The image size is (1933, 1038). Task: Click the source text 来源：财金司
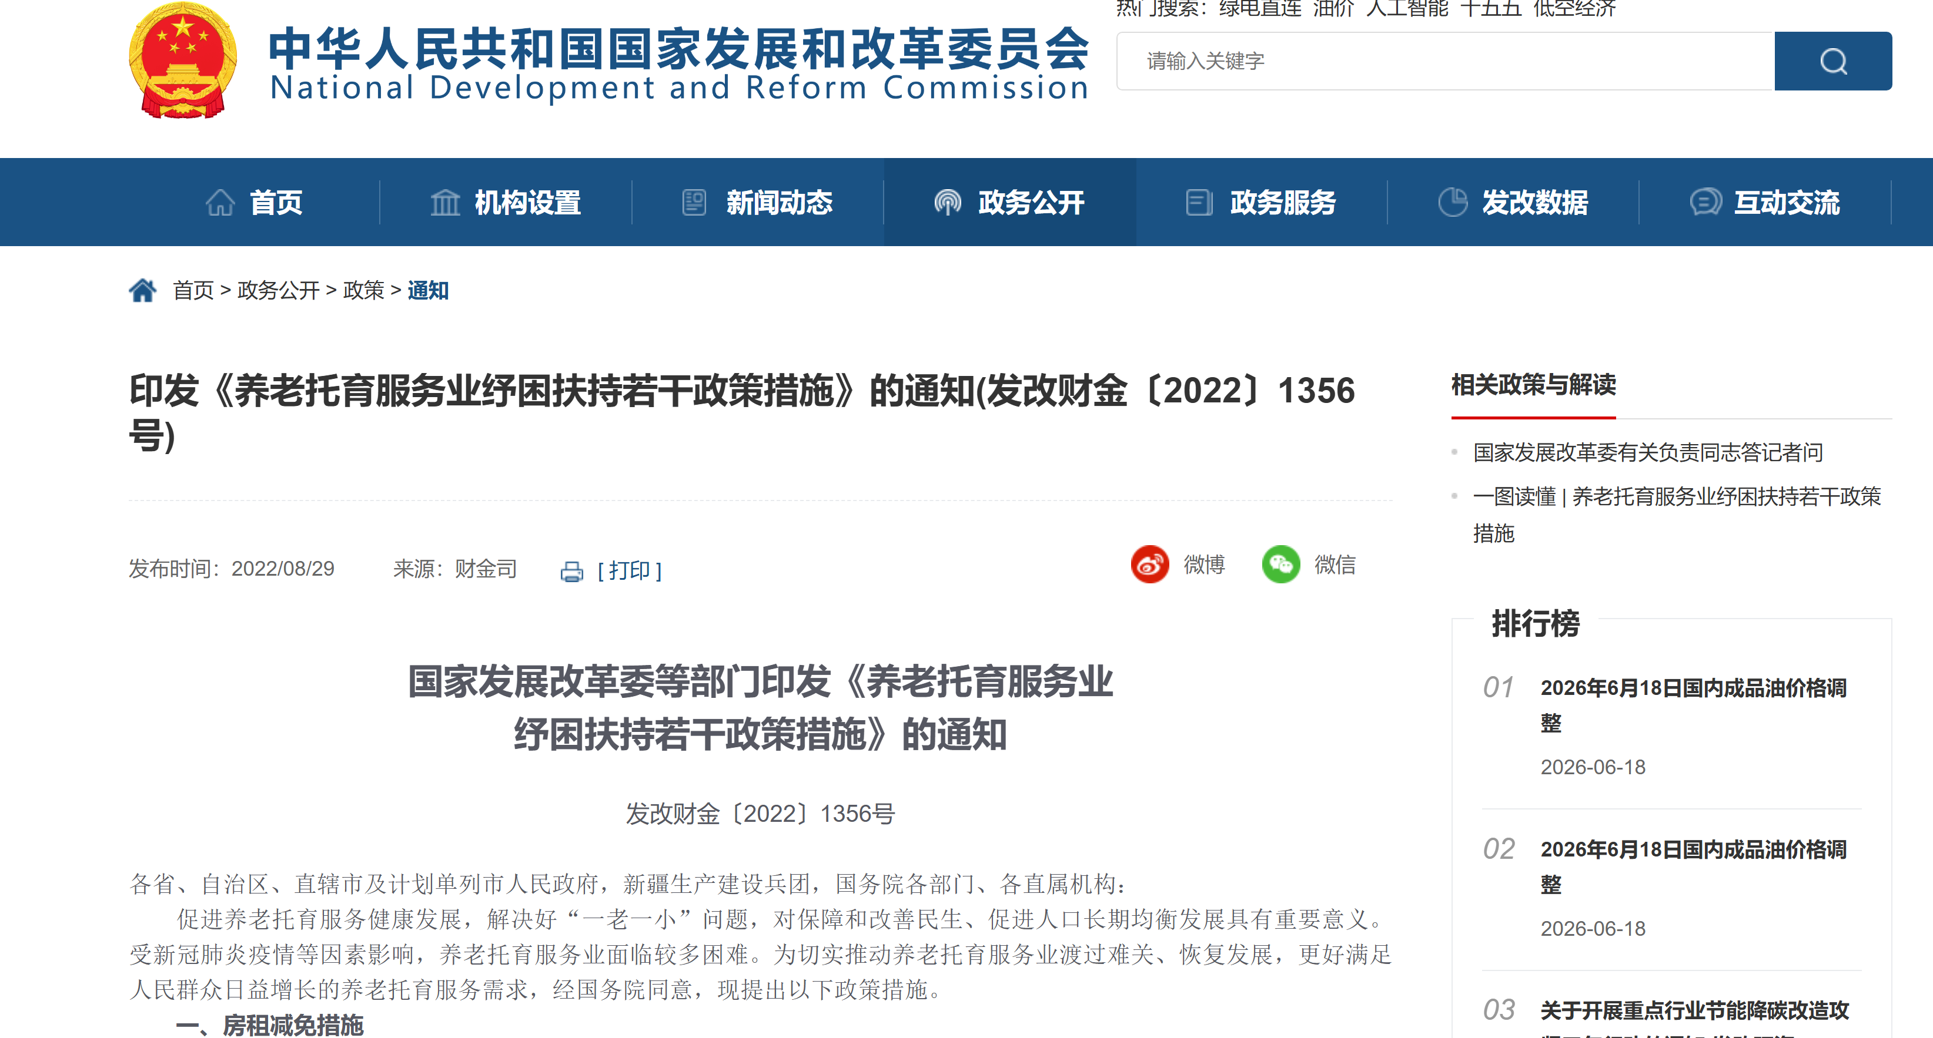[454, 569]
